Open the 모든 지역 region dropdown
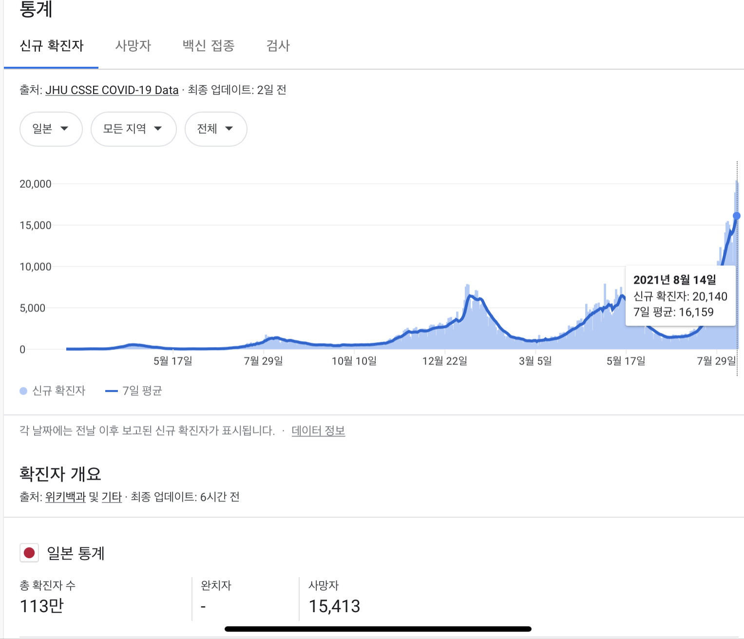The image size is (744, 639). point(133,129)
